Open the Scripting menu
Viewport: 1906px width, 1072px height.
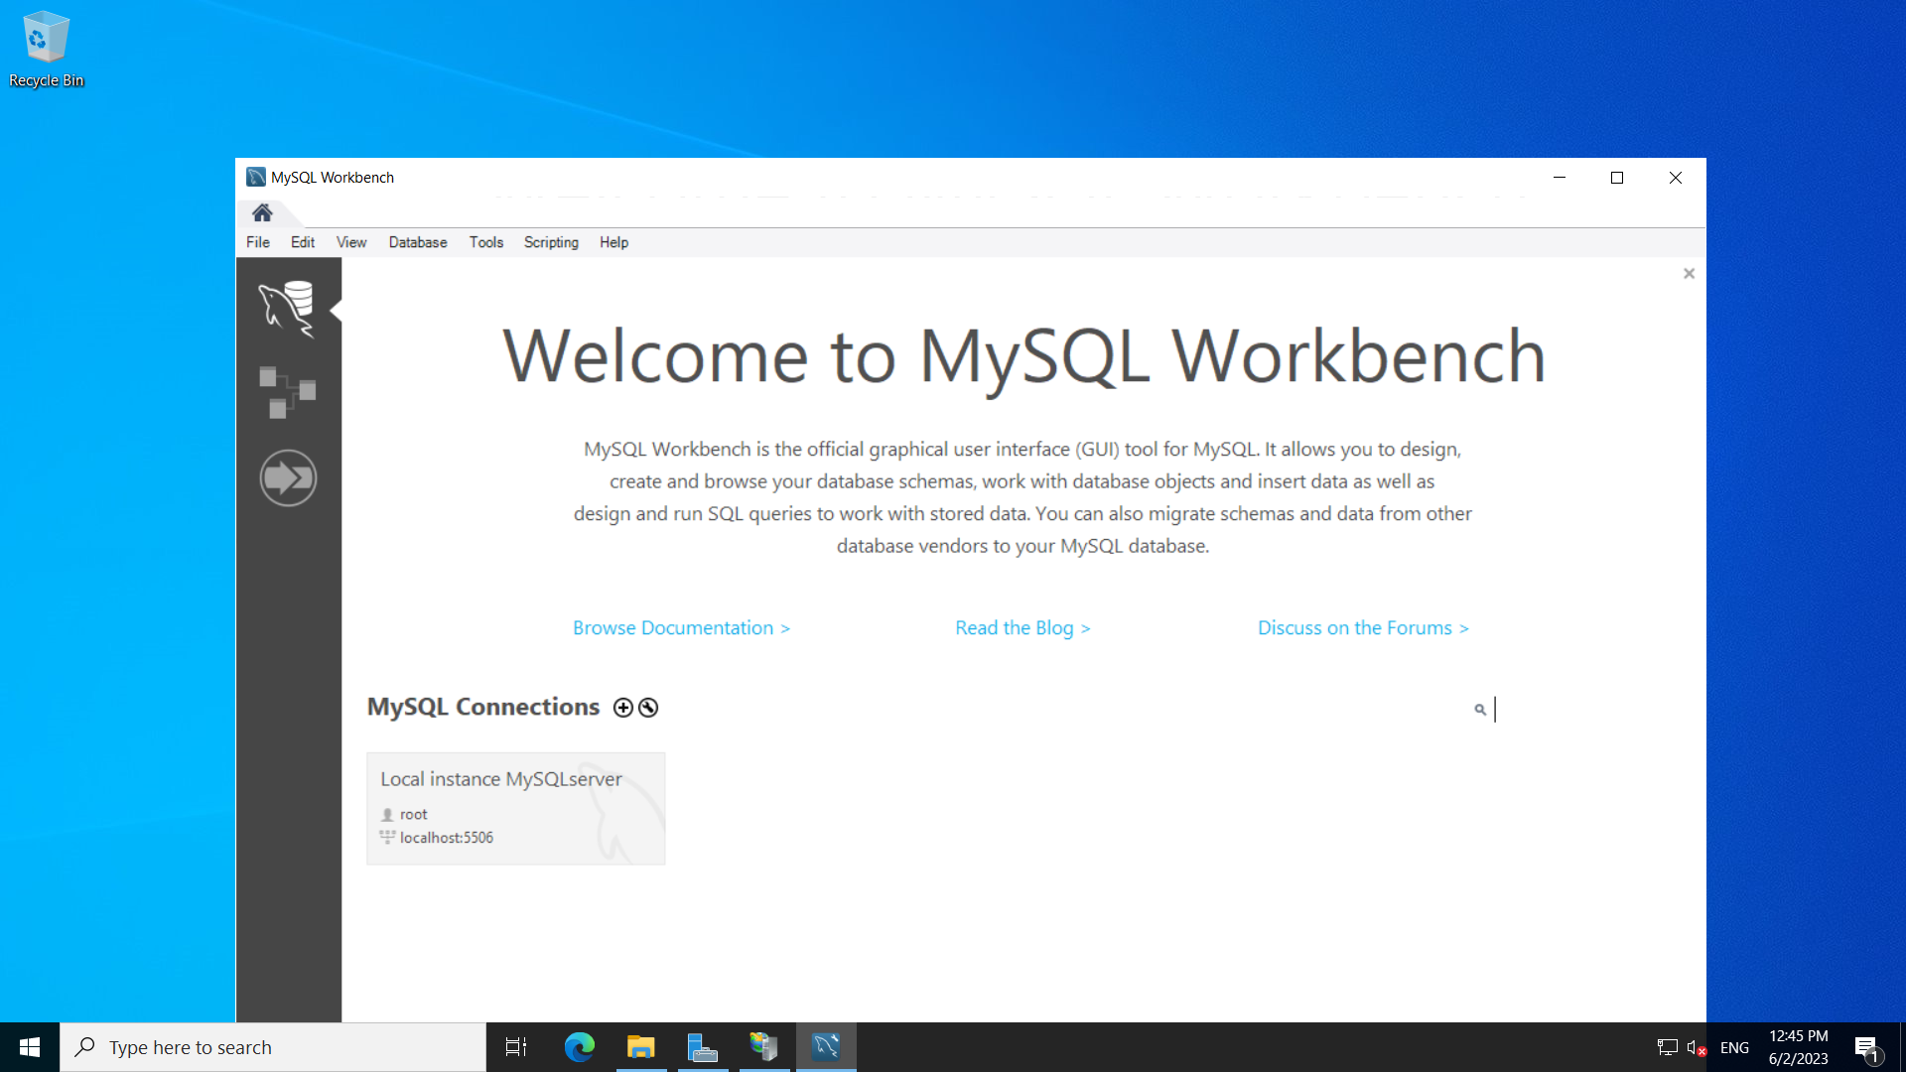pyautogui.click(x=551, y=242)
